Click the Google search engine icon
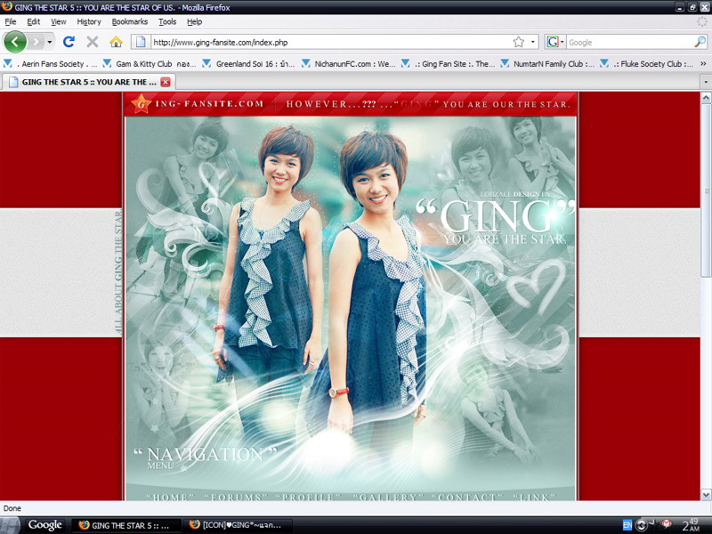This screenshot has width=712, height=534. tap(553, 42)
